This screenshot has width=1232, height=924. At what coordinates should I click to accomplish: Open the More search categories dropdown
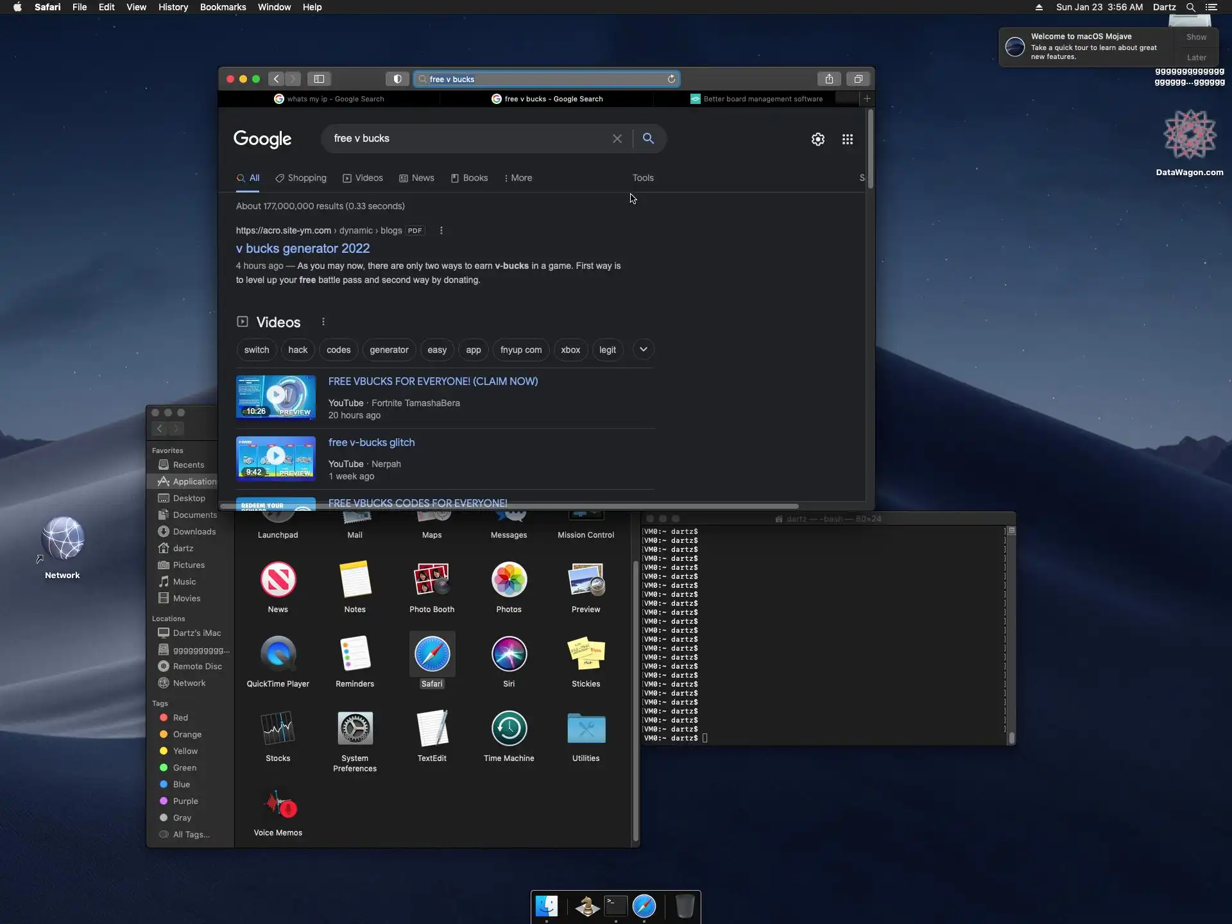coord(518,178)
